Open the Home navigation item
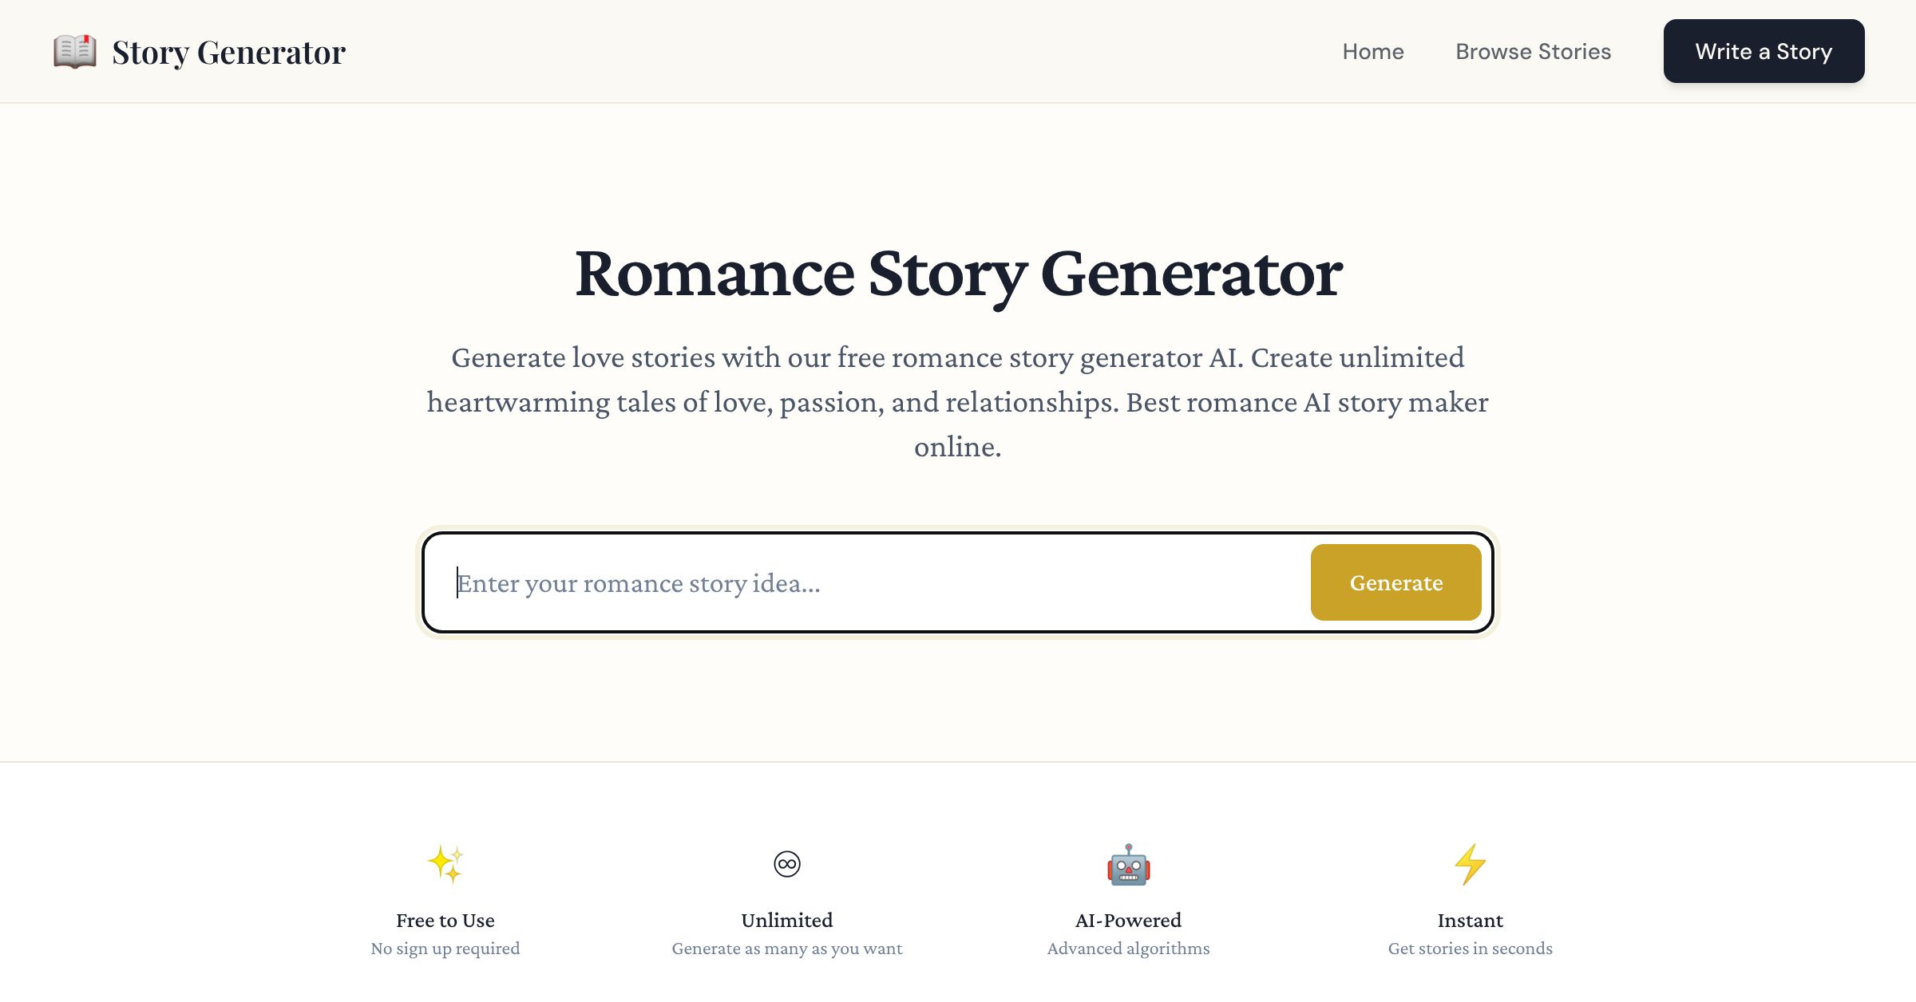 click(1373, 51)
